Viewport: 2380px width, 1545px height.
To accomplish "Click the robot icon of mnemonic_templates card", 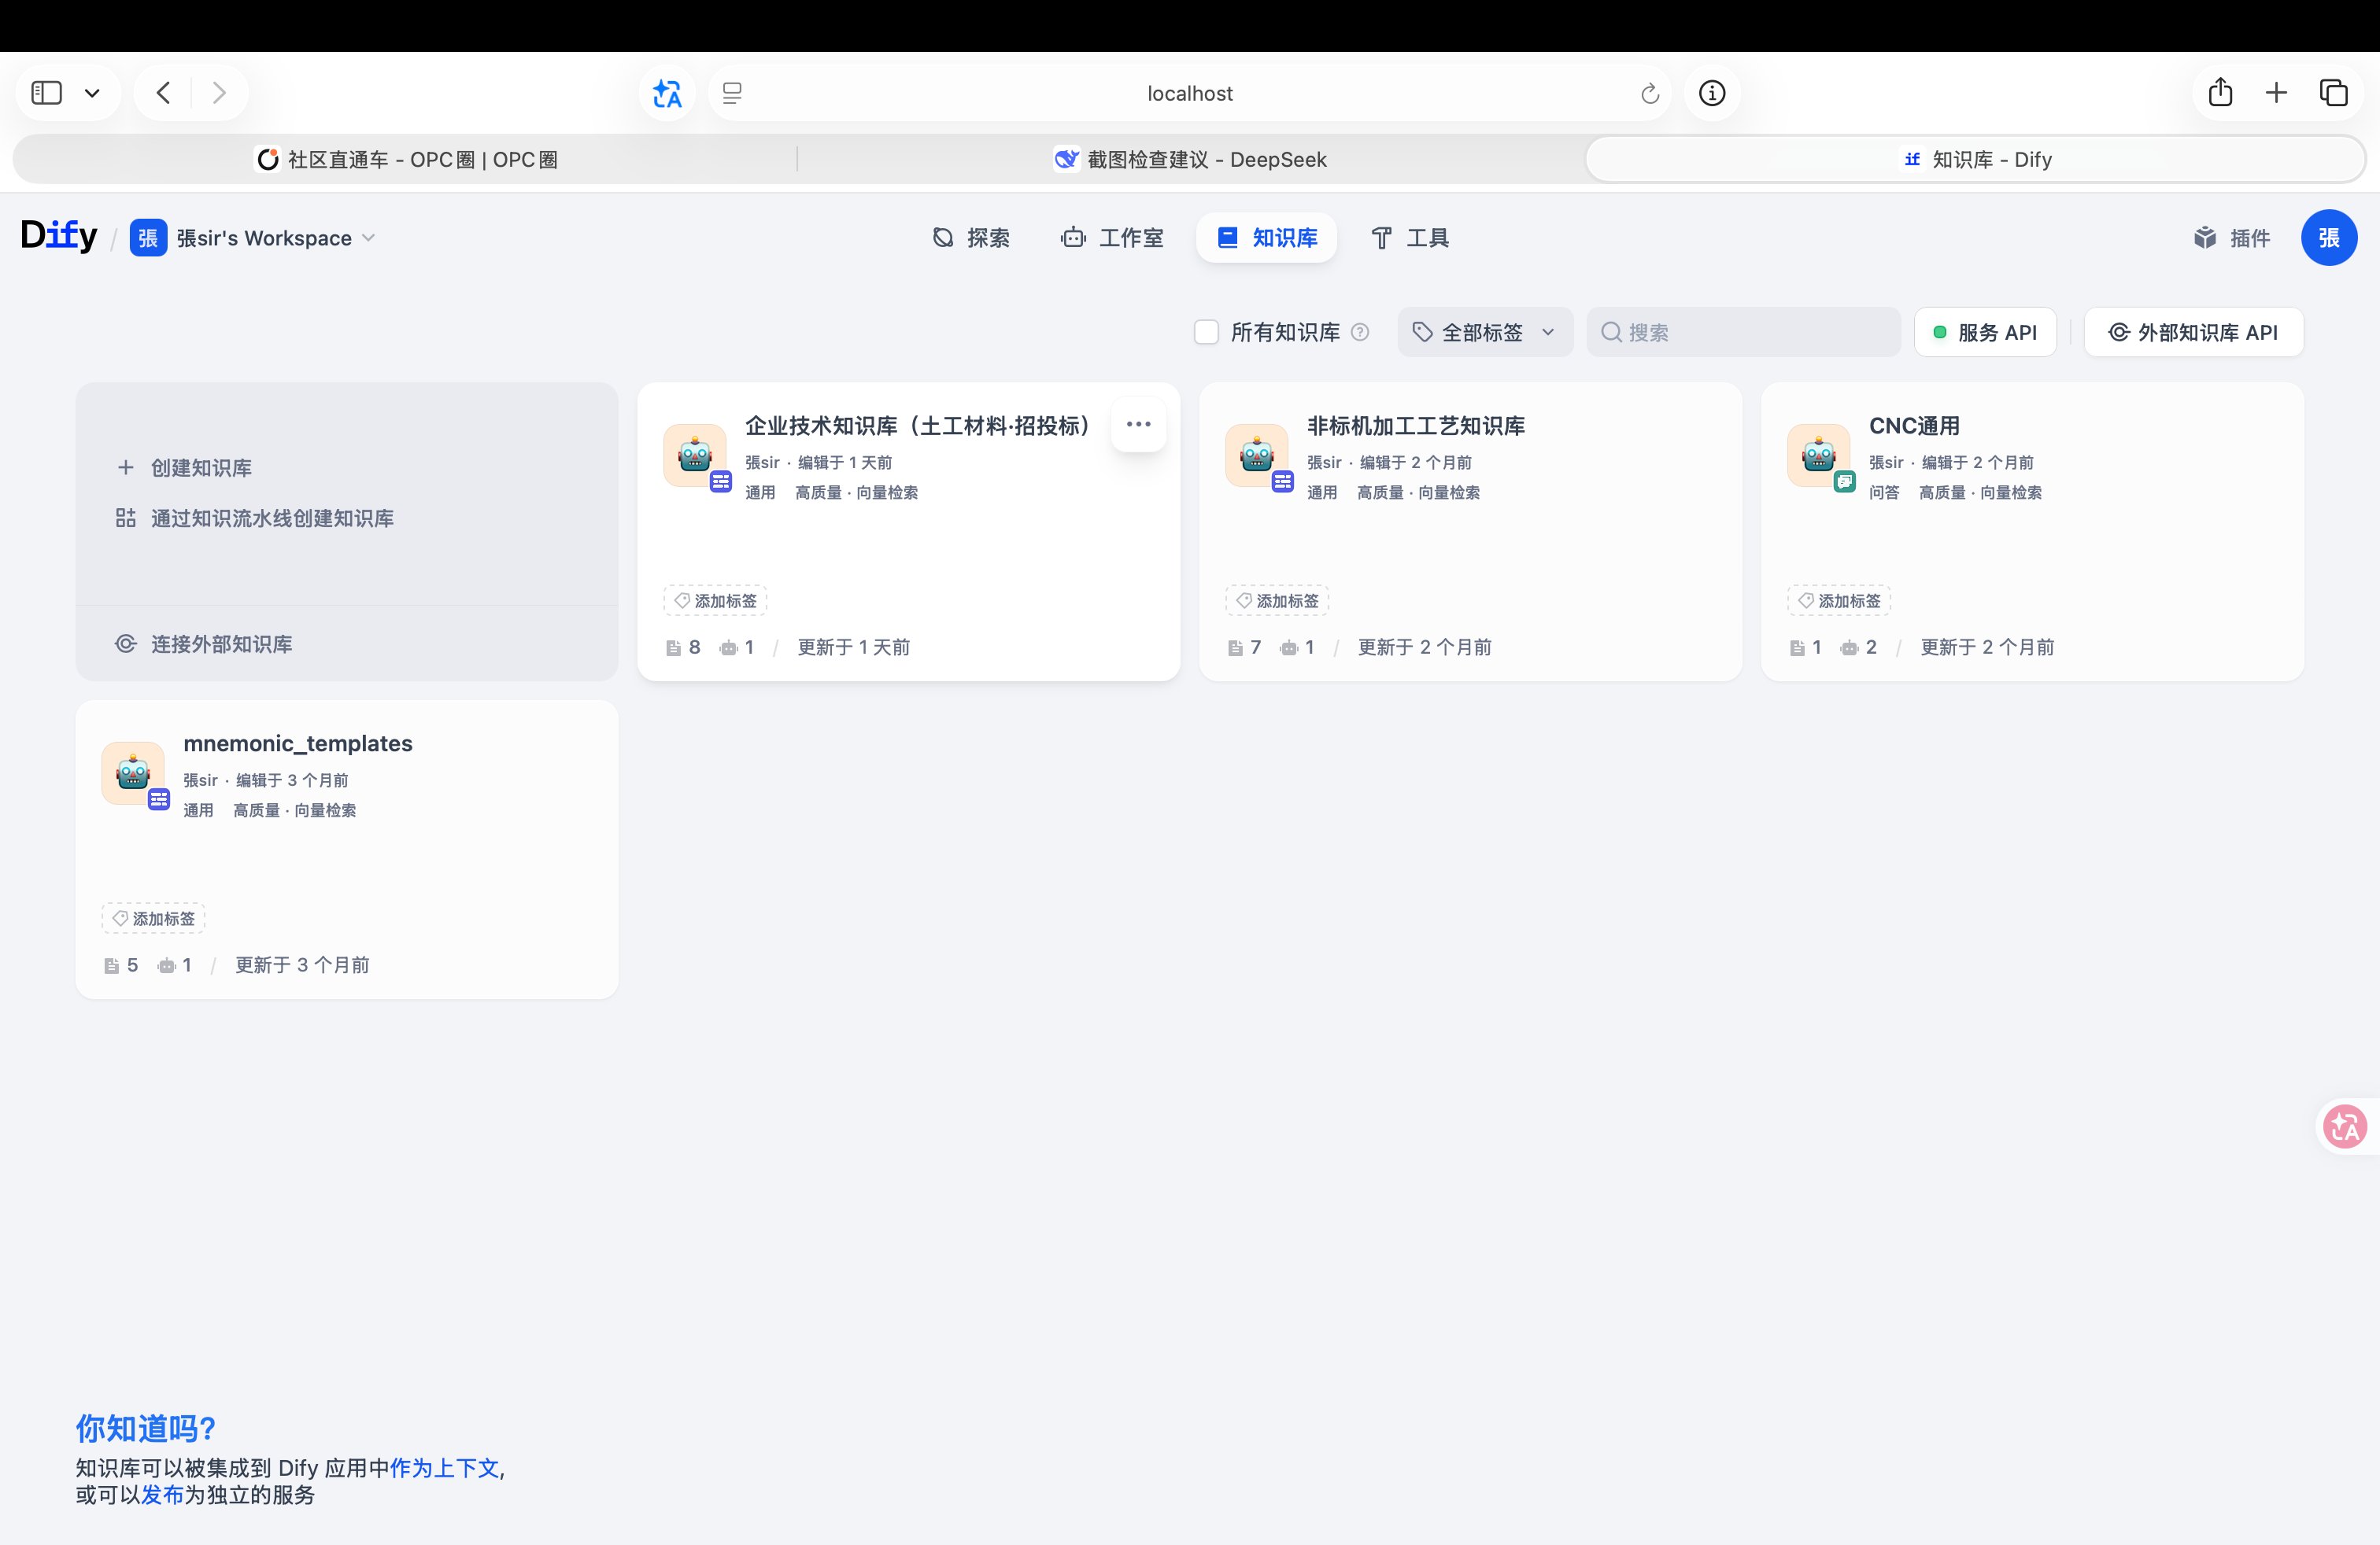I will pyautogui.click(x=133, y=772).
